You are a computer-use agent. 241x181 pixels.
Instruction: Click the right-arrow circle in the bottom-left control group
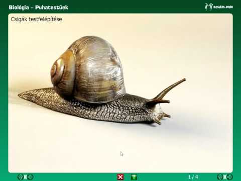(30, 176)
